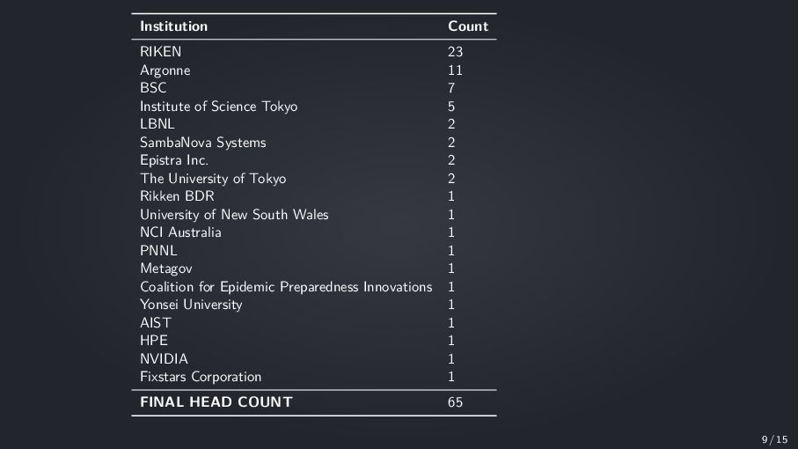Select the BSC institution name
798x449 pixels.
(x=153, y=87)
